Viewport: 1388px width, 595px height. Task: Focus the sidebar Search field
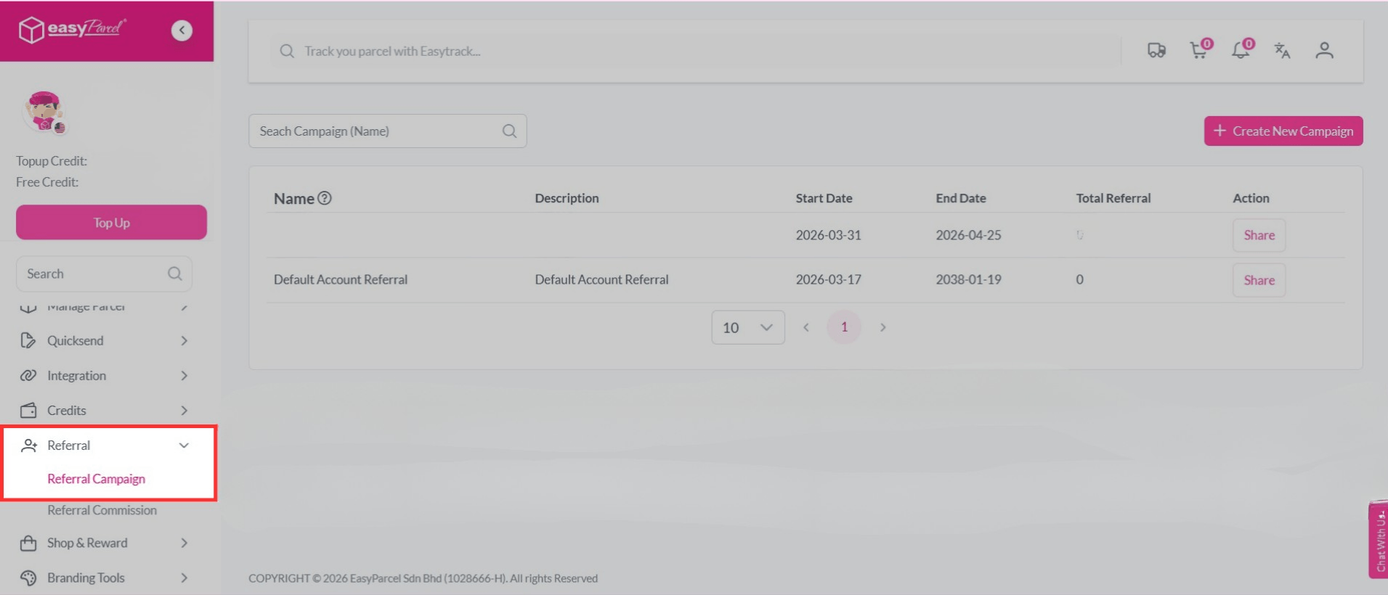[x=104, y=274]
